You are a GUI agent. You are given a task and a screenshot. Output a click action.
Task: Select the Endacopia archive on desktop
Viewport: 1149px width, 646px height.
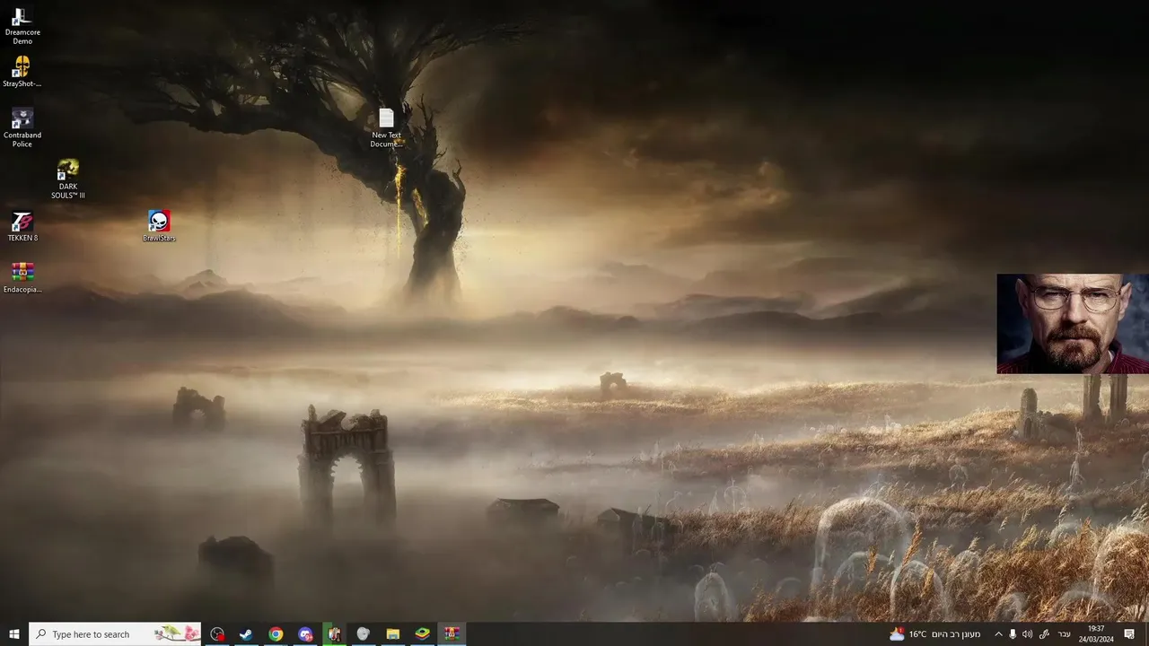pyautogui.click(x=22, y=277)
